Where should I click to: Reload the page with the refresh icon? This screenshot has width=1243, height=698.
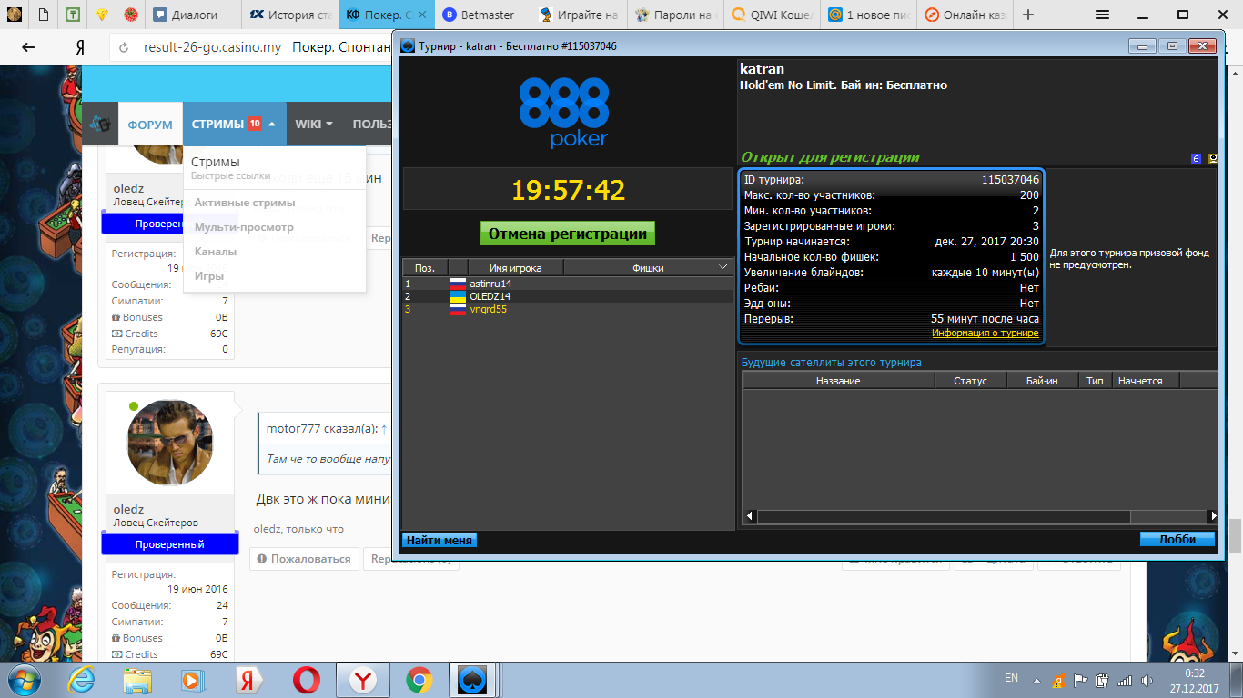click(125, 48)
